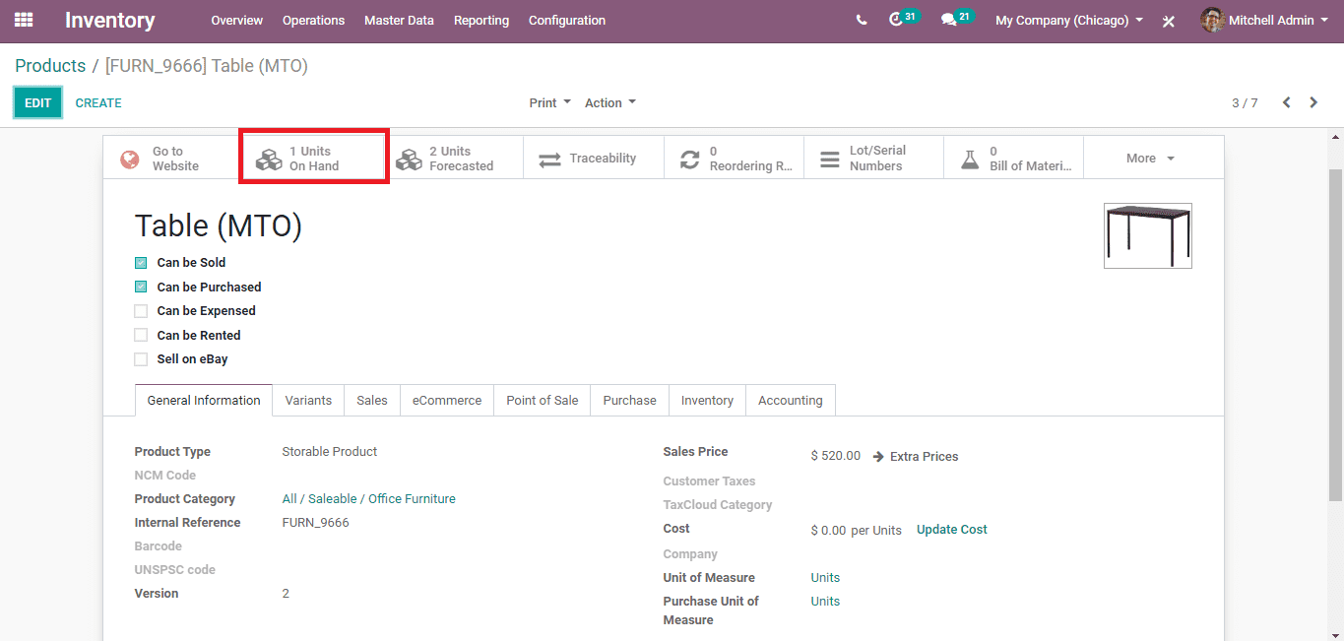Screen dimensions: 1344x641
Task: Open the apps grid menu icon
Action: tap(24, 20)
